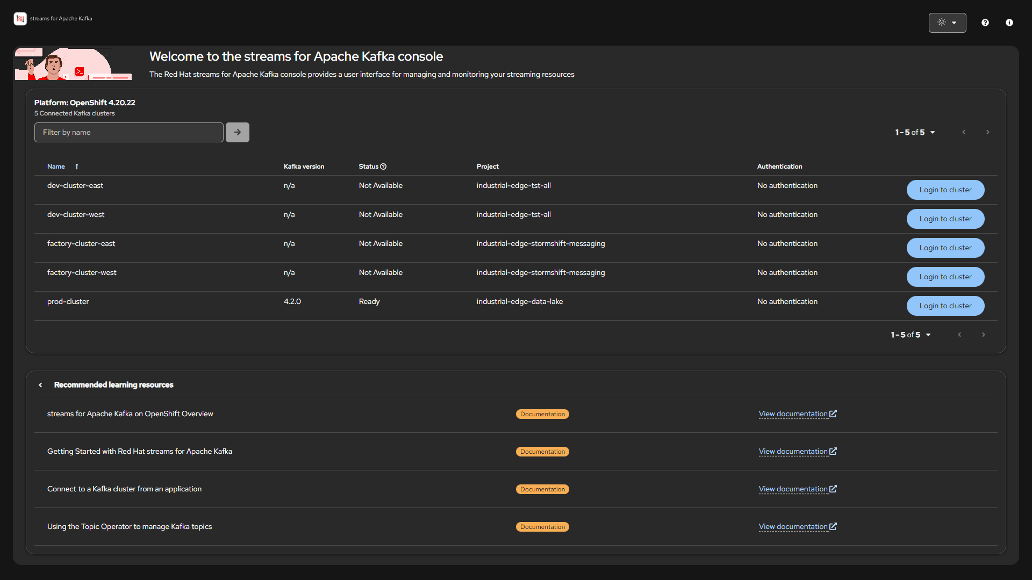Viewport: 1032px width, 580px height.
Task: Click project industrial-edge-data-lake
Action: click(x=520, y=301)
